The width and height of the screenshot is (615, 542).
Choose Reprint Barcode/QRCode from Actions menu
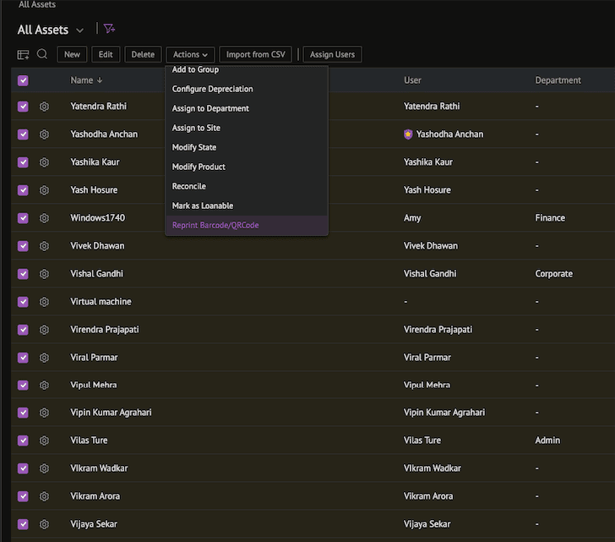pyautogui.click(x=215, y=225)
